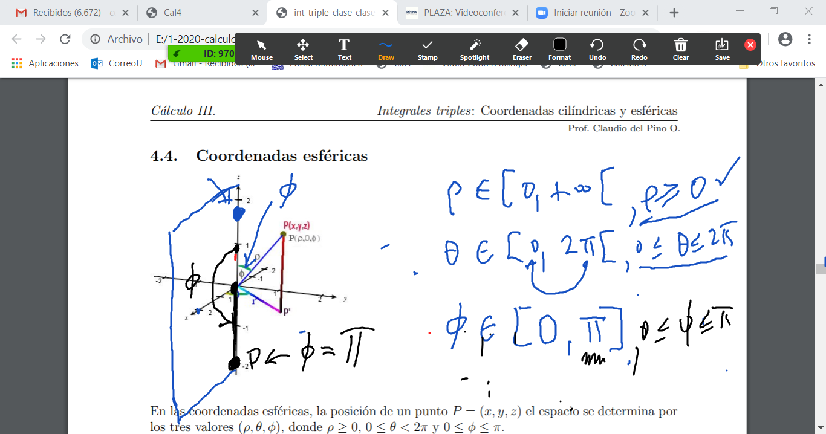
Task: Redo the annotation
Action: pos(639,49)
